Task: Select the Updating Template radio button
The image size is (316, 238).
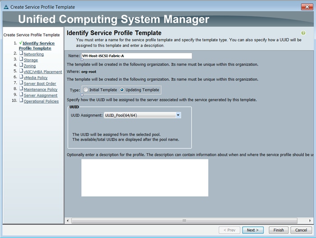Action: pyautogui.click(x=122, y=90)
